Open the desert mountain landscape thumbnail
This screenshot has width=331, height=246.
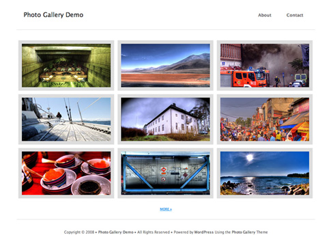click(x=165, y=66)
